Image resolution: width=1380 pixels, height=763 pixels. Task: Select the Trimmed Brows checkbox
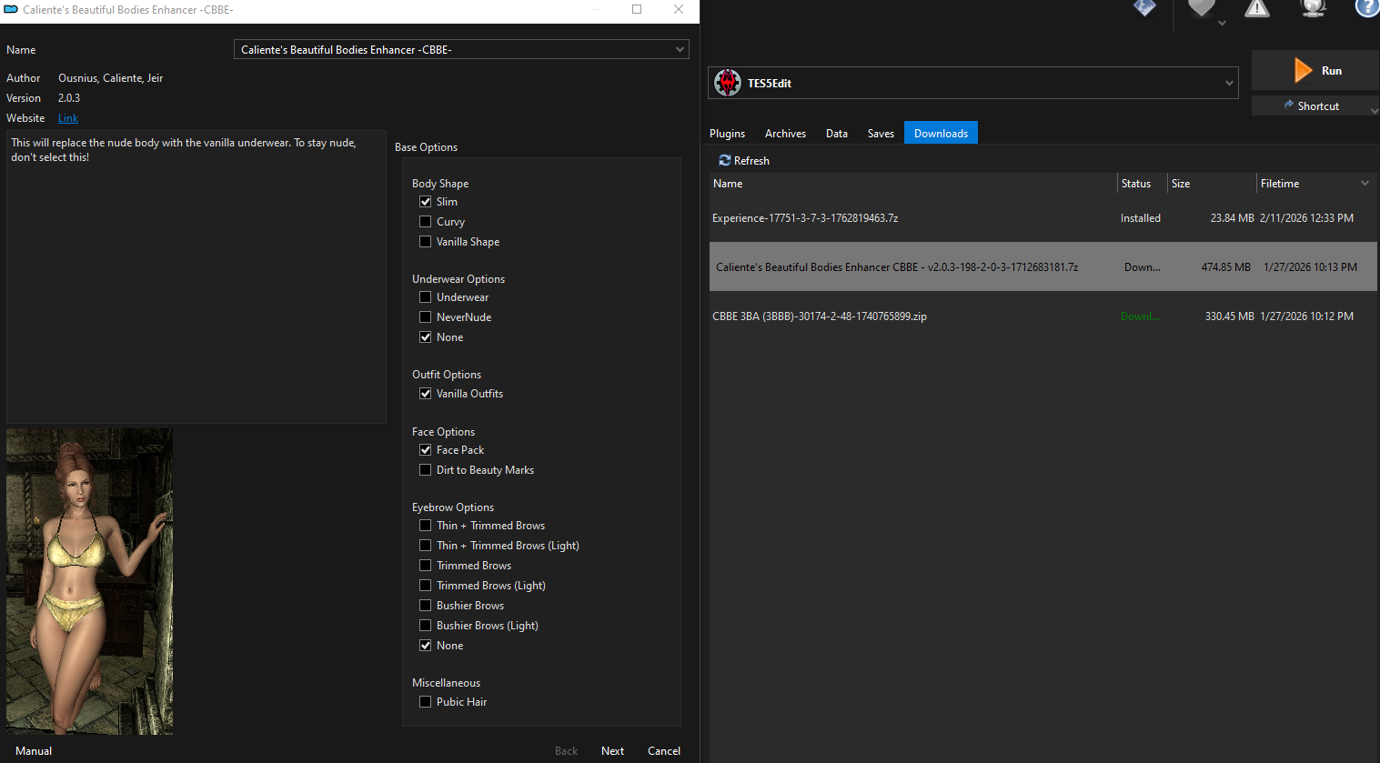point(425,566)
